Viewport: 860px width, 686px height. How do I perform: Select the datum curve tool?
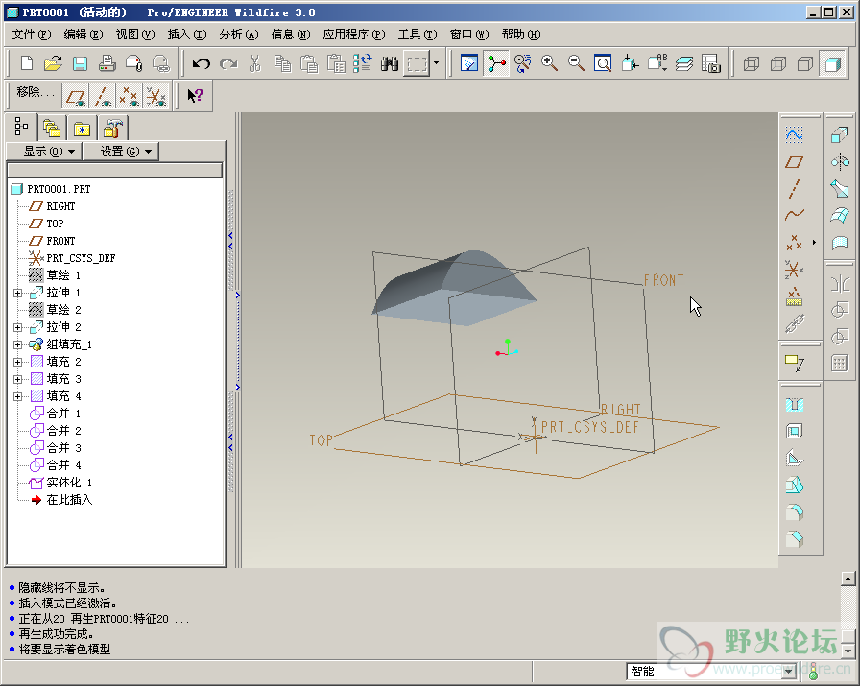[794, 215]
